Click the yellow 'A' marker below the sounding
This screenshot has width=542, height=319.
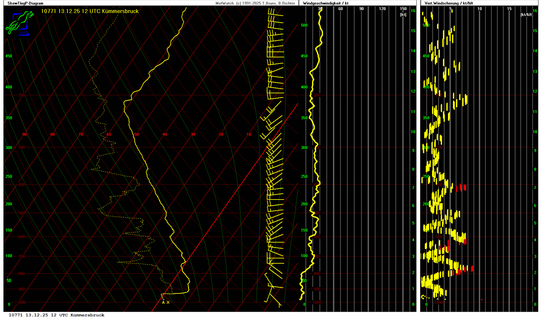[163, 302]
